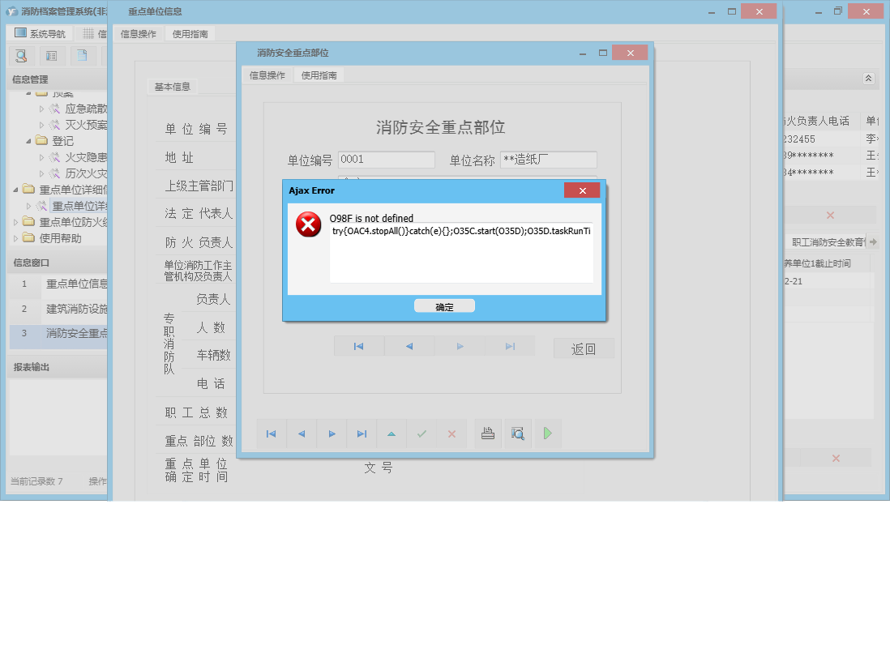Cancel edits using the red X icon
This screenshot has height=662, width=890.
tap(451, 434)
